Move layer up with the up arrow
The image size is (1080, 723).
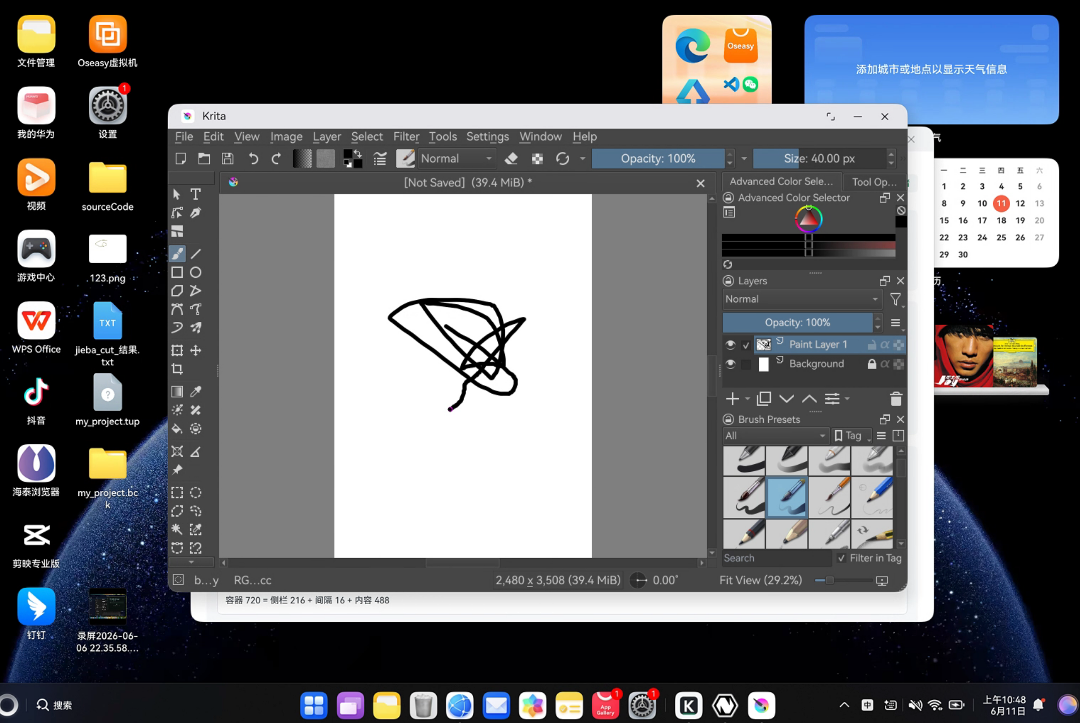(x=809, y=399)
